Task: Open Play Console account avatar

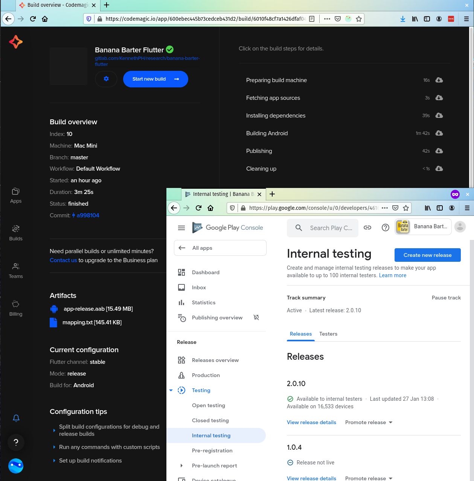Action: click(460, 227)
